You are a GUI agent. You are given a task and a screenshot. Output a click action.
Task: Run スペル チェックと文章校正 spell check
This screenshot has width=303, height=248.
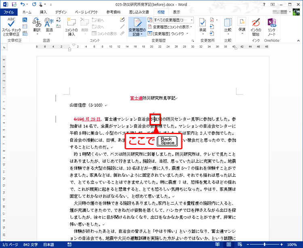click(11, 27)
